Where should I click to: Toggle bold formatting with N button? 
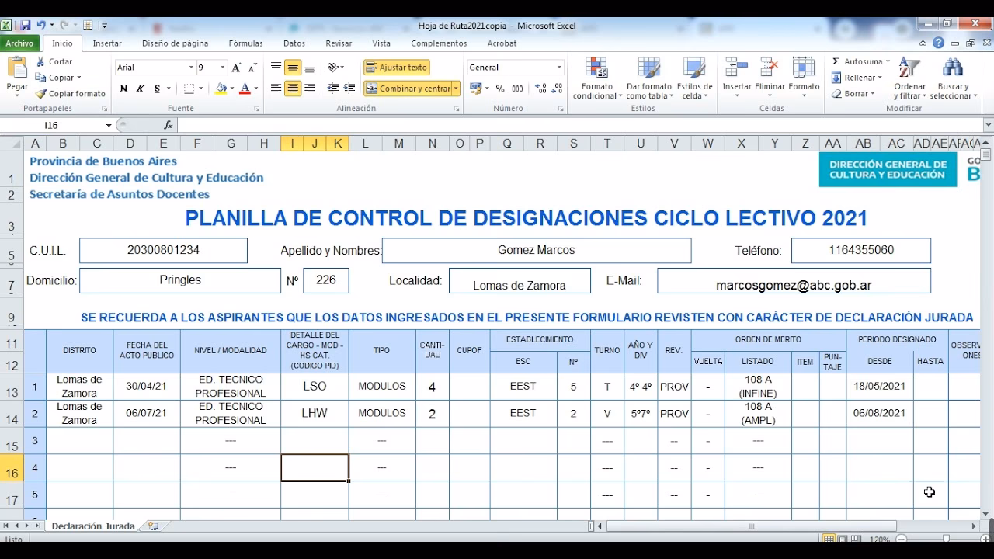123,89
